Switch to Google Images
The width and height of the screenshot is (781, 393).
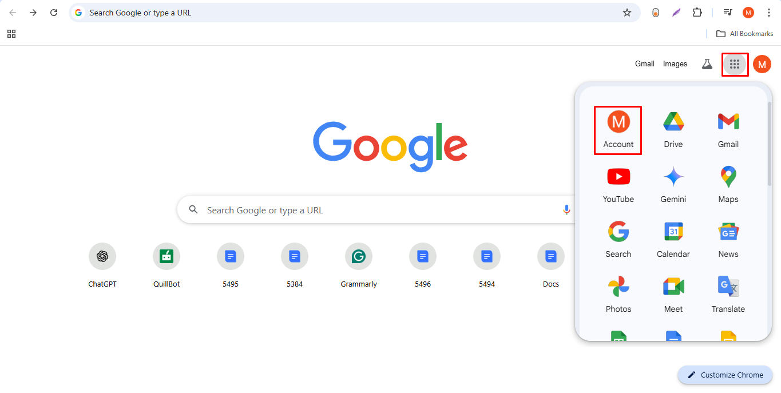pos(675,63)
